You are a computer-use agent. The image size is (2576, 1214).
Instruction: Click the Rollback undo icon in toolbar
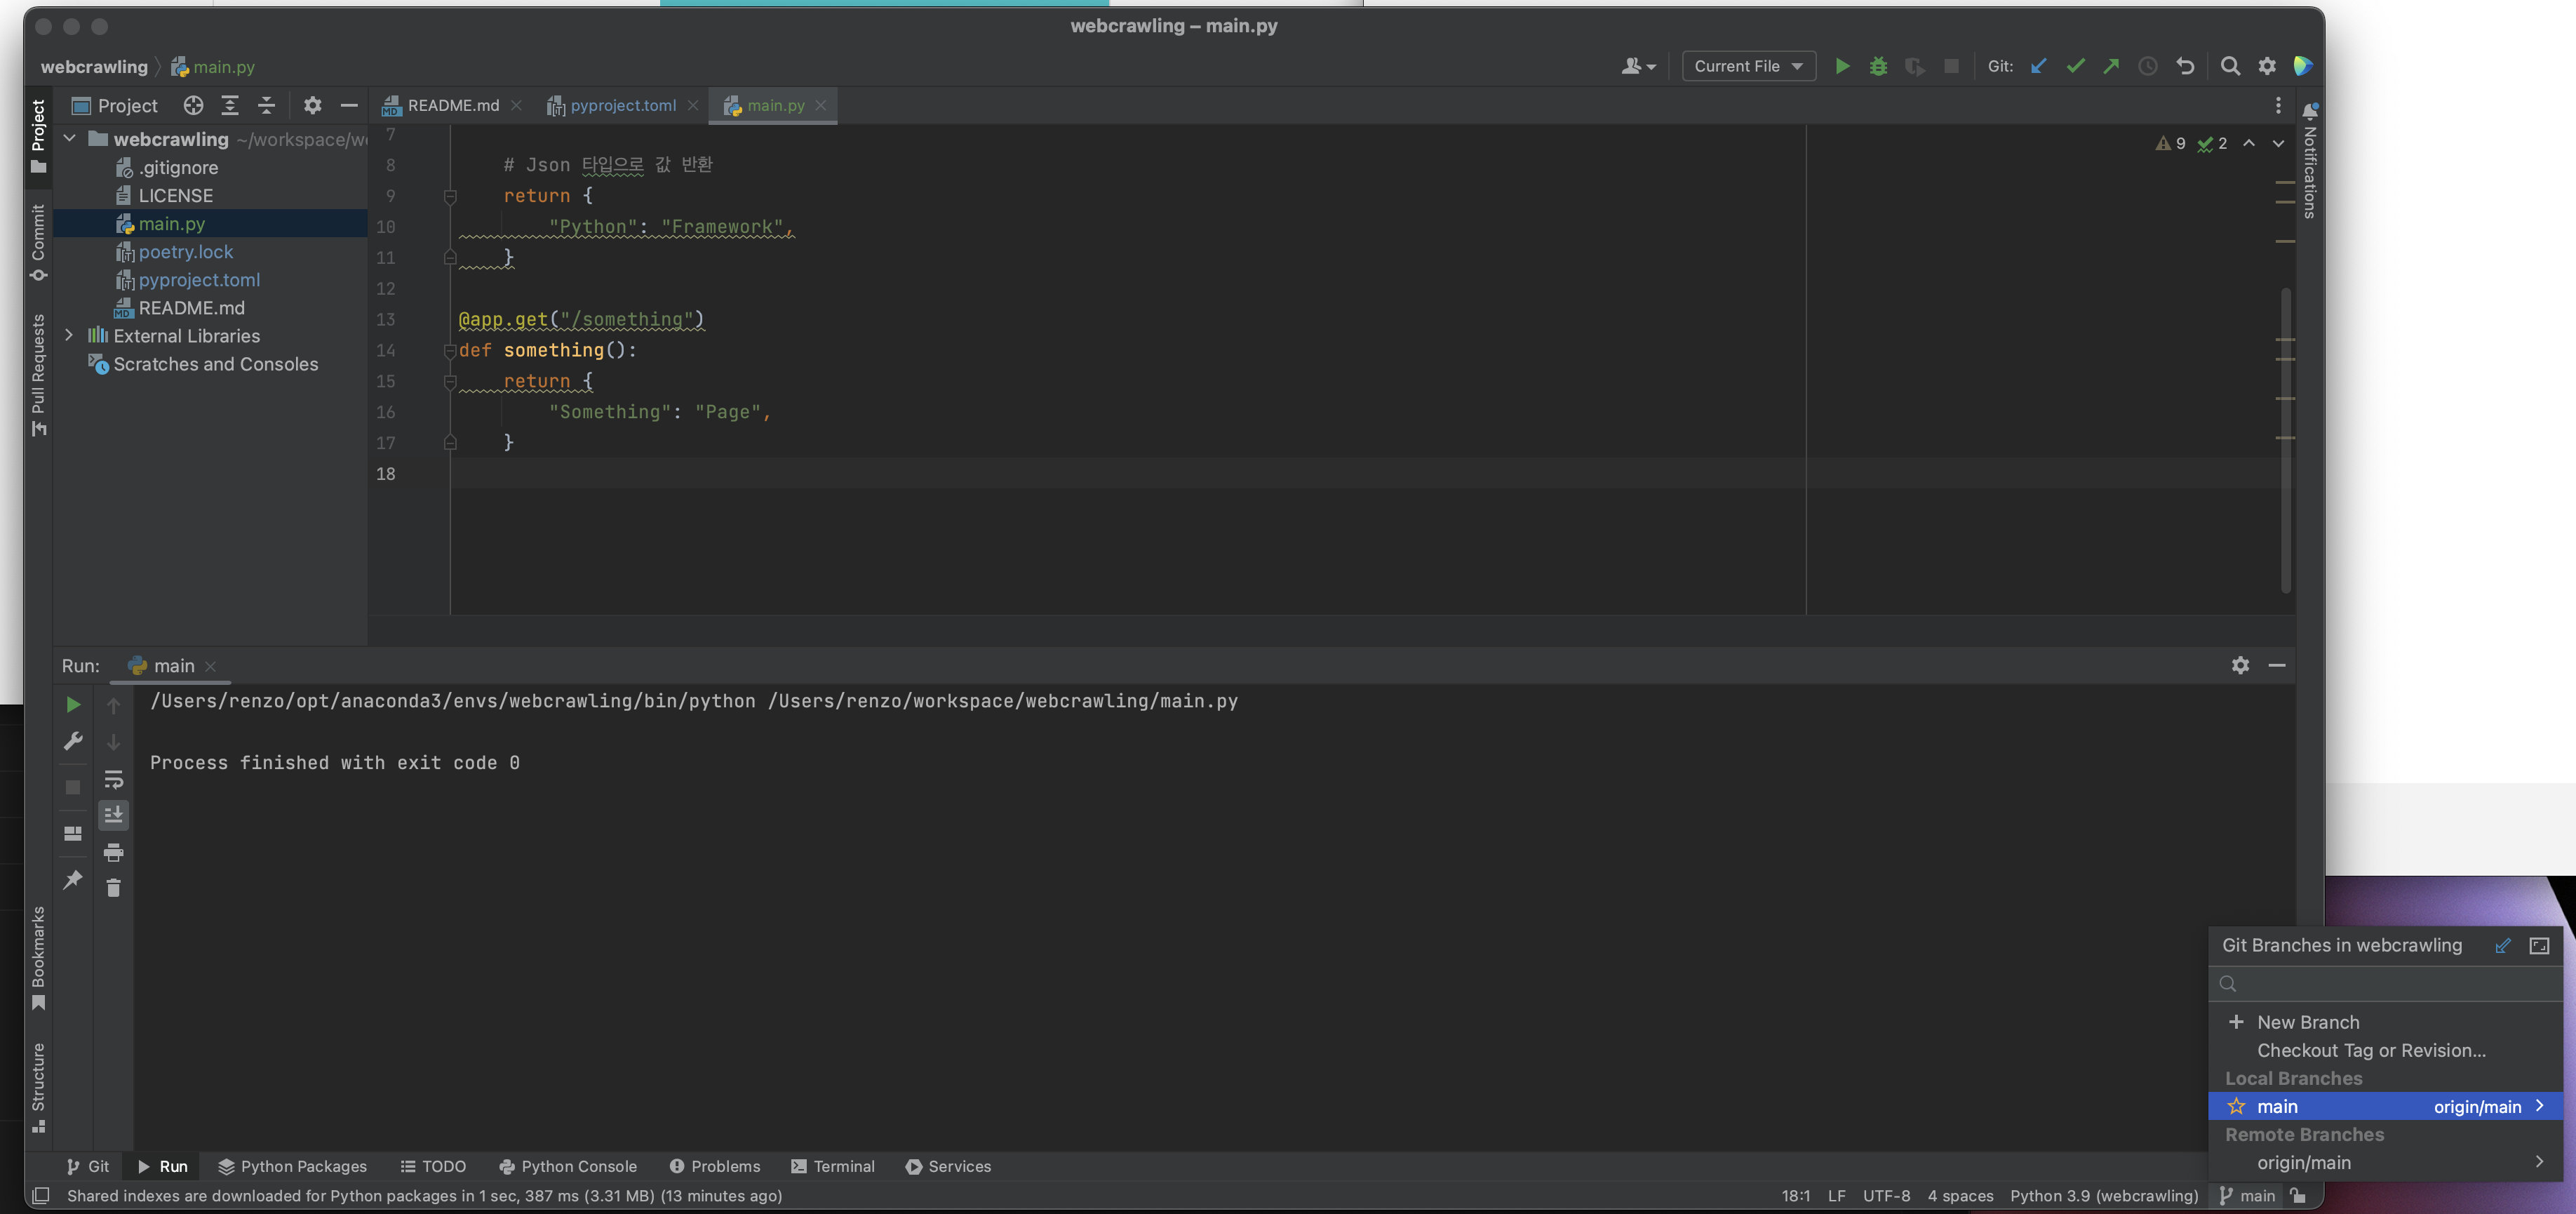tap(2185, 66)
